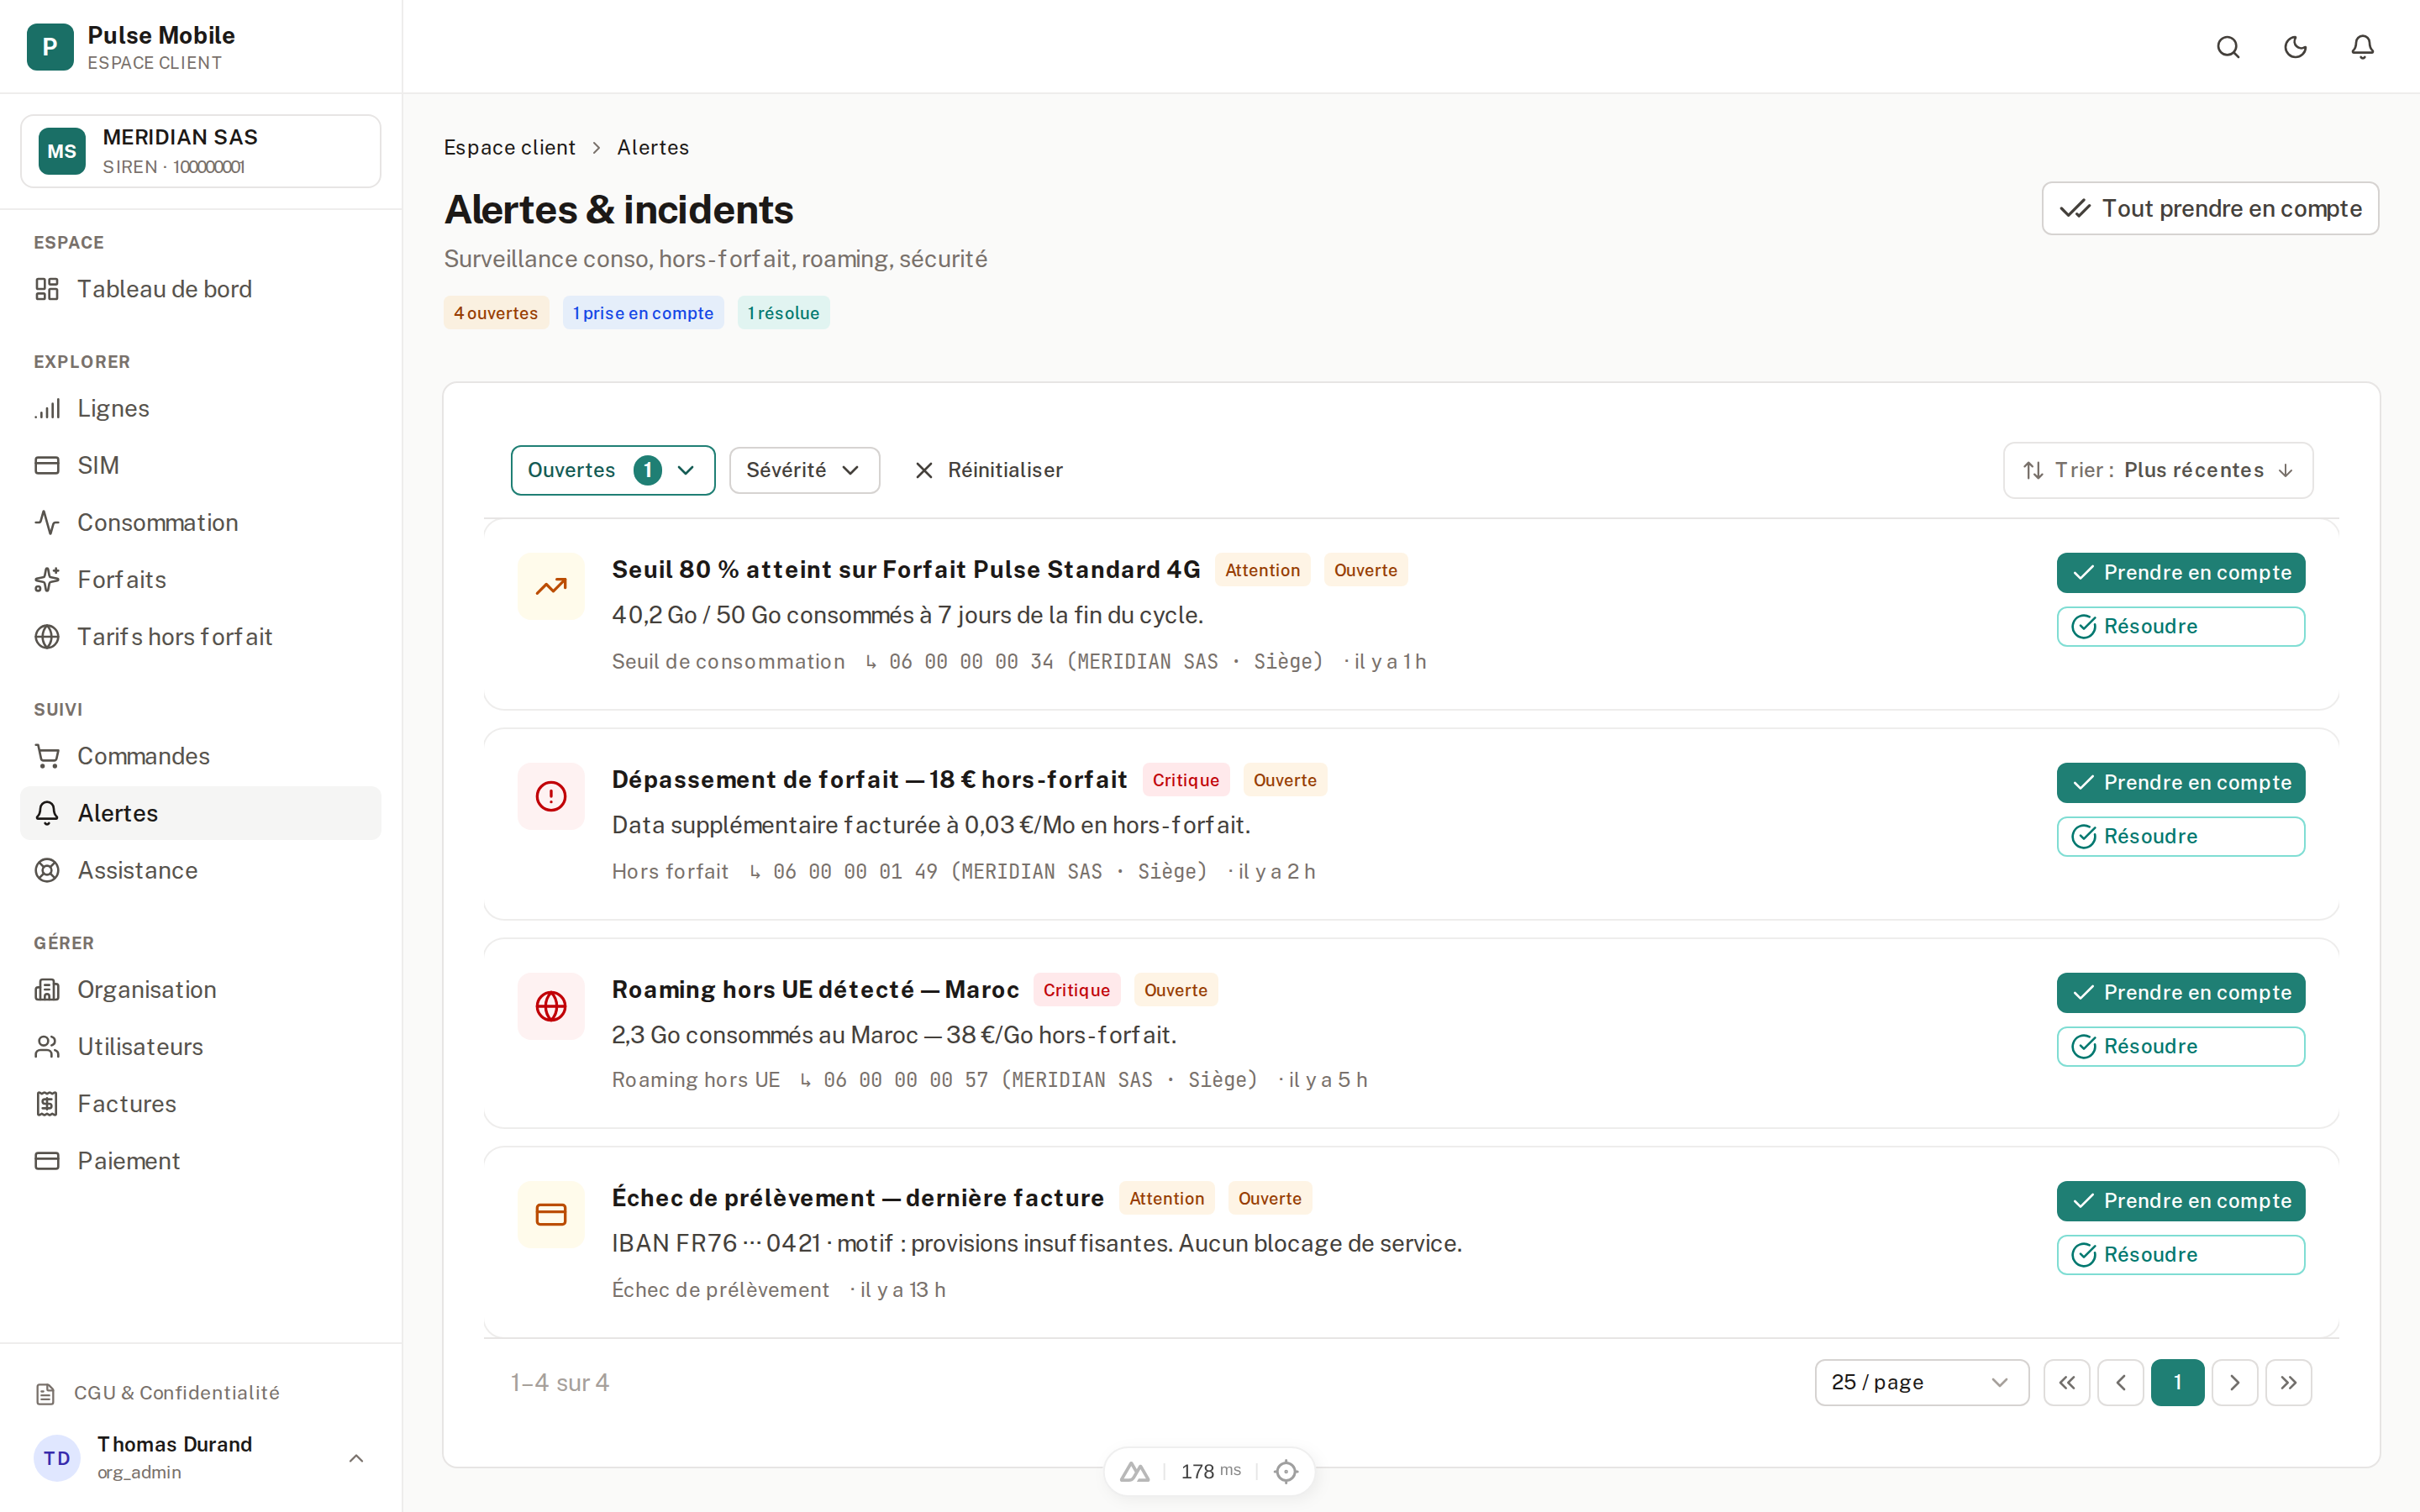Résoudre the Échec de prélèvement alert
2420x1512 pixels.
(x=2181, y=1255)
